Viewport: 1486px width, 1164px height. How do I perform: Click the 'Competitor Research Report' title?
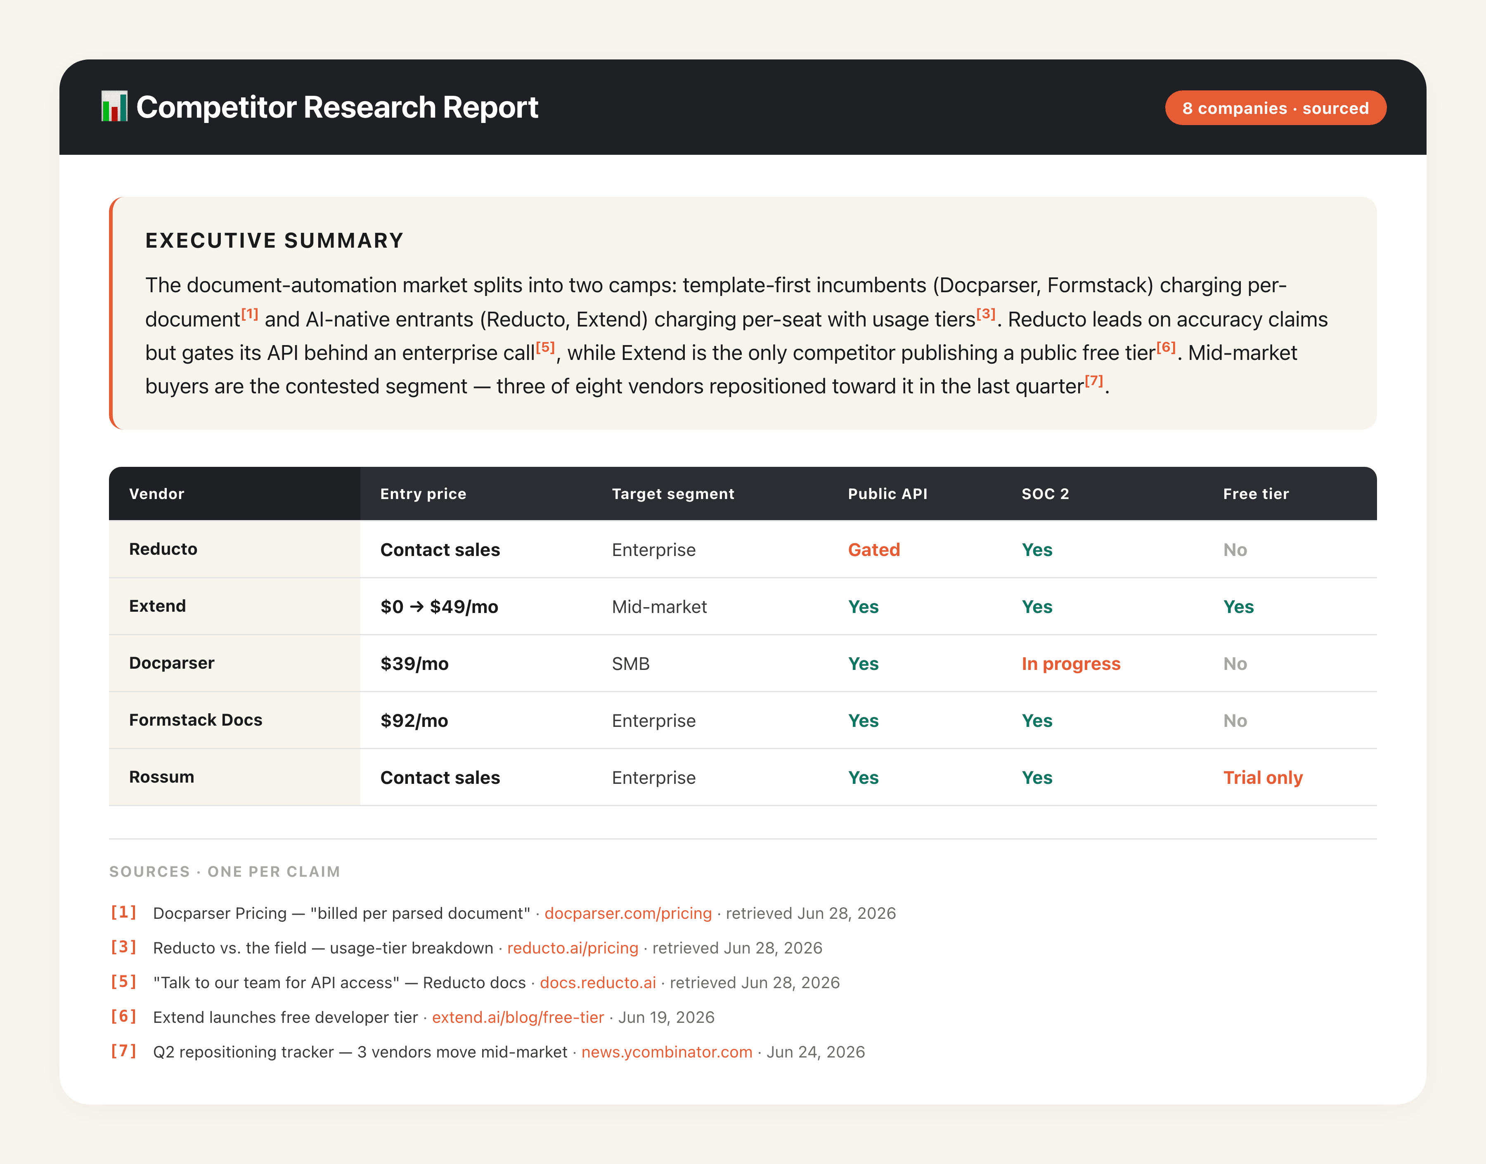336,107
